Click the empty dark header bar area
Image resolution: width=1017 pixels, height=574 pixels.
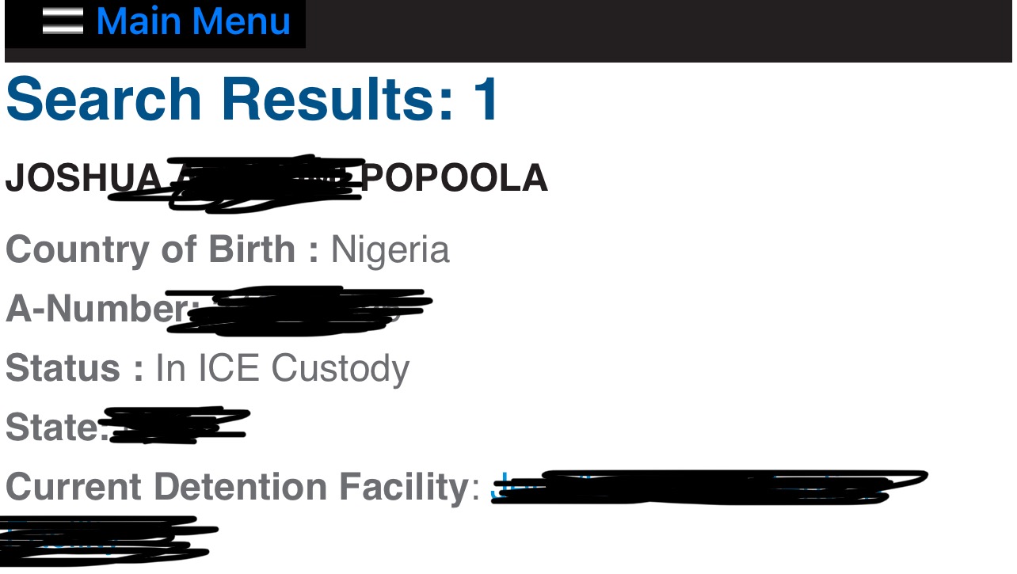click(657, 30)
